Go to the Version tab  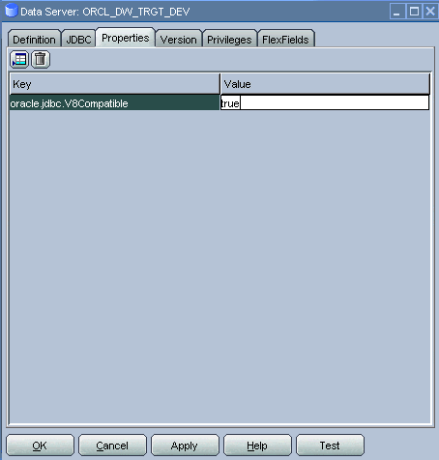pos(179,40)
